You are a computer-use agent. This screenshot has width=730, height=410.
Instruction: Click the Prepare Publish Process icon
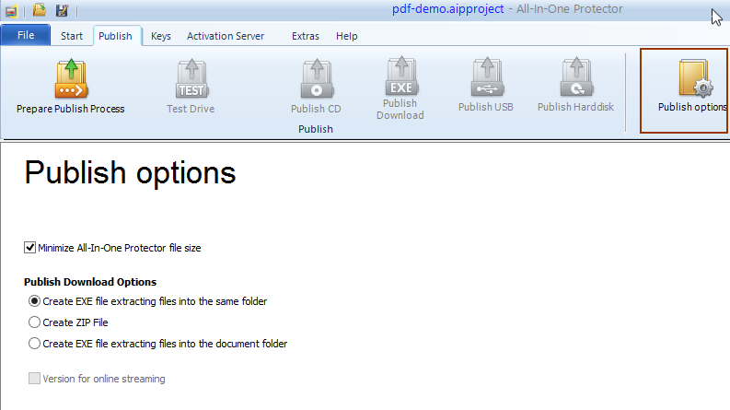click(71, 78)
